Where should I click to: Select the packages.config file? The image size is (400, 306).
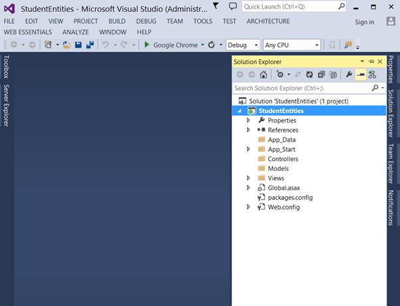[x=290, y=198]
